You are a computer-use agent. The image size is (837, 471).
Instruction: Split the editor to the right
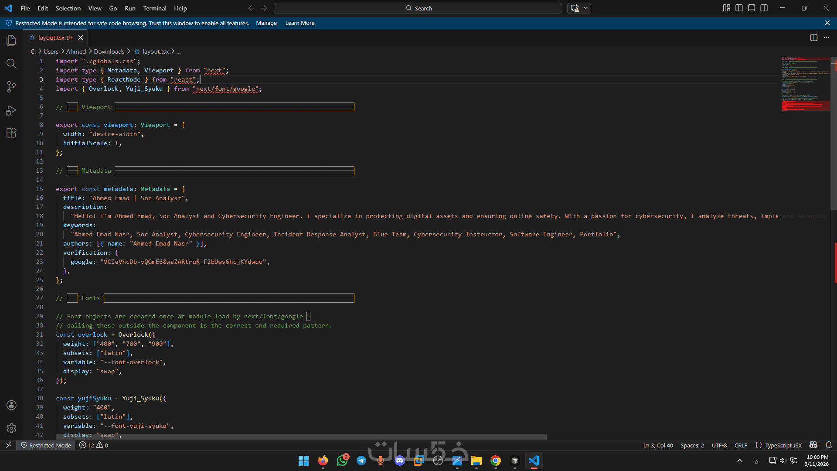point(813,38)
